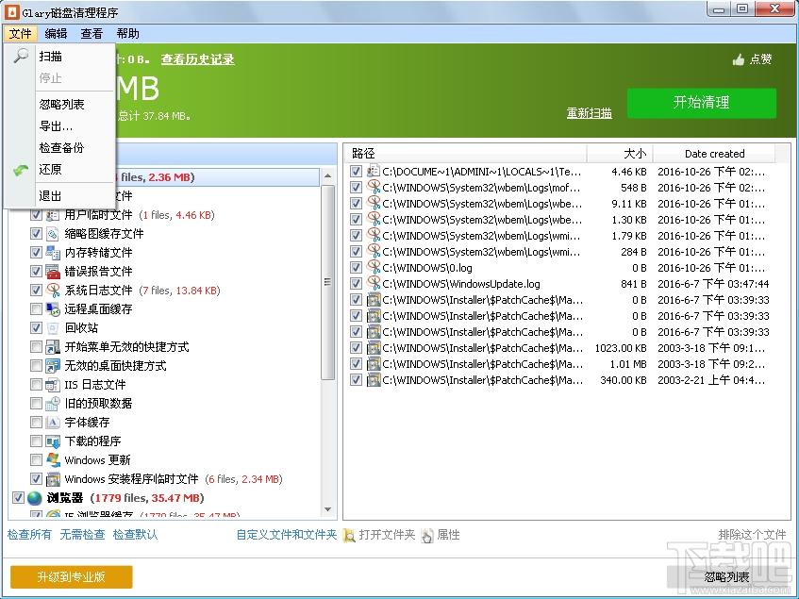Click the Windows 安装程序临时文件 icon

click(x=53, y=479)
